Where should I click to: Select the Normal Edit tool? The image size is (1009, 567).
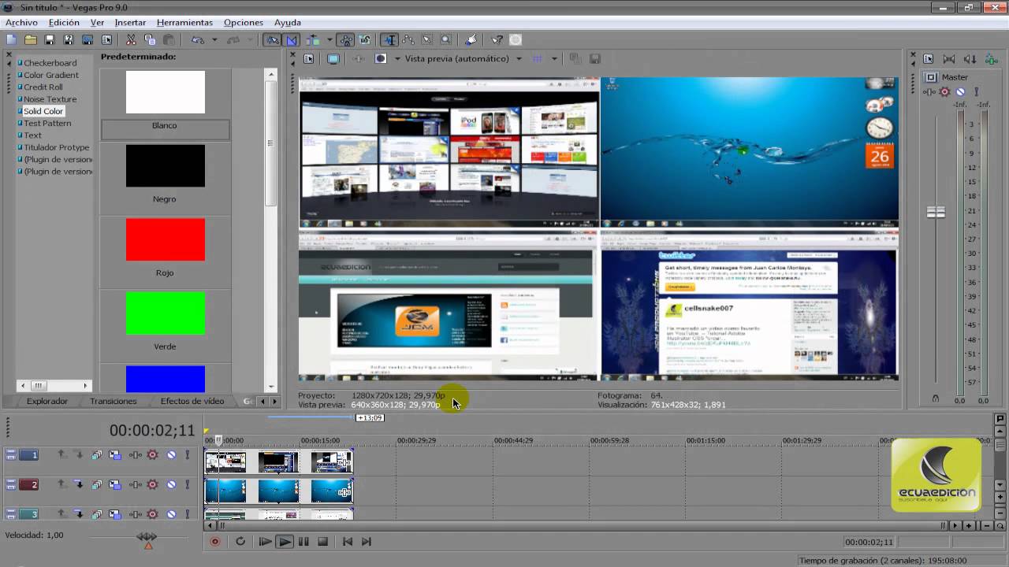(389, 39)
